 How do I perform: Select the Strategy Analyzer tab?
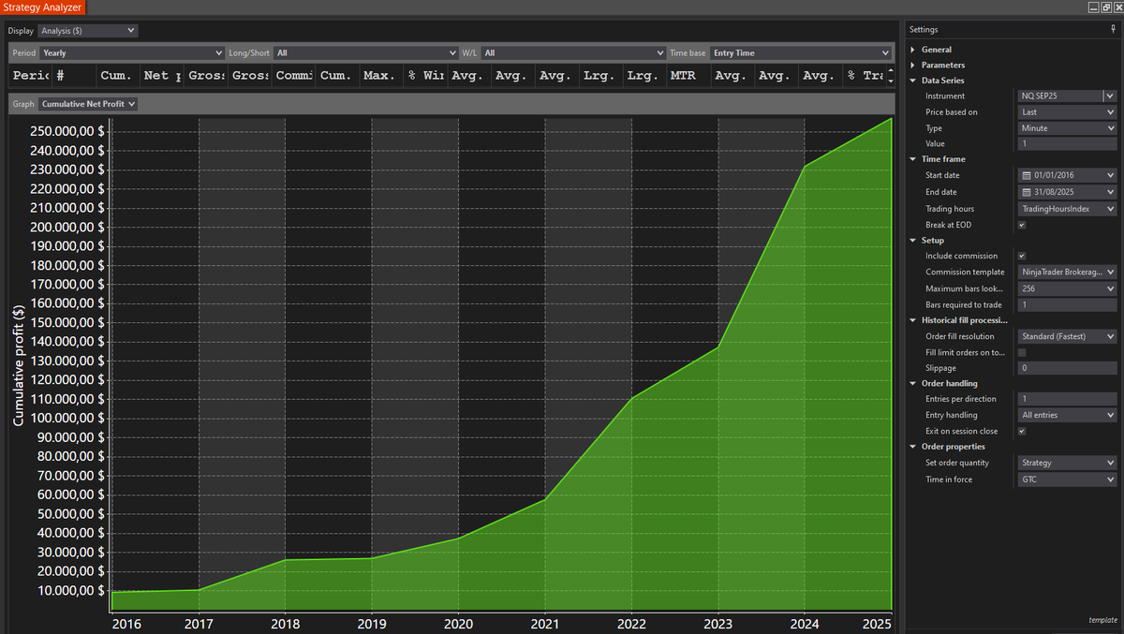[x=43, y=7]
